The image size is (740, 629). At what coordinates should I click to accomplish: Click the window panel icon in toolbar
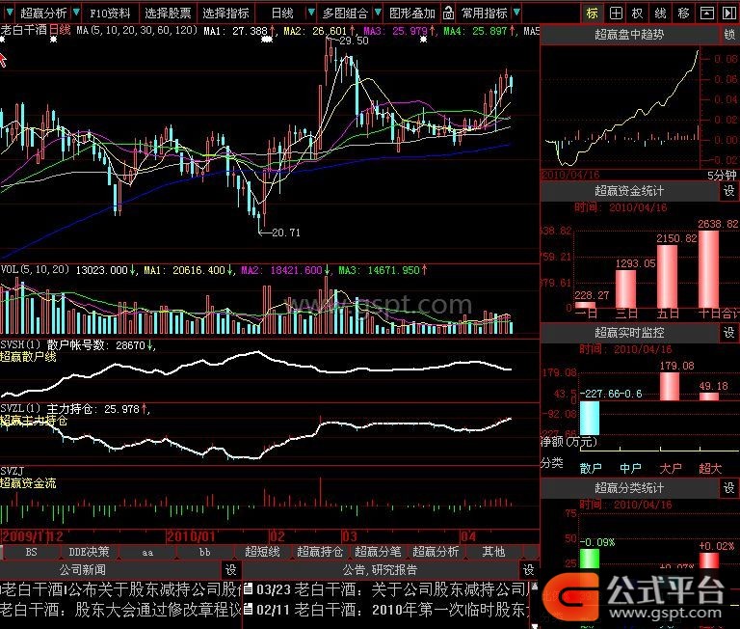pos(706,13)
